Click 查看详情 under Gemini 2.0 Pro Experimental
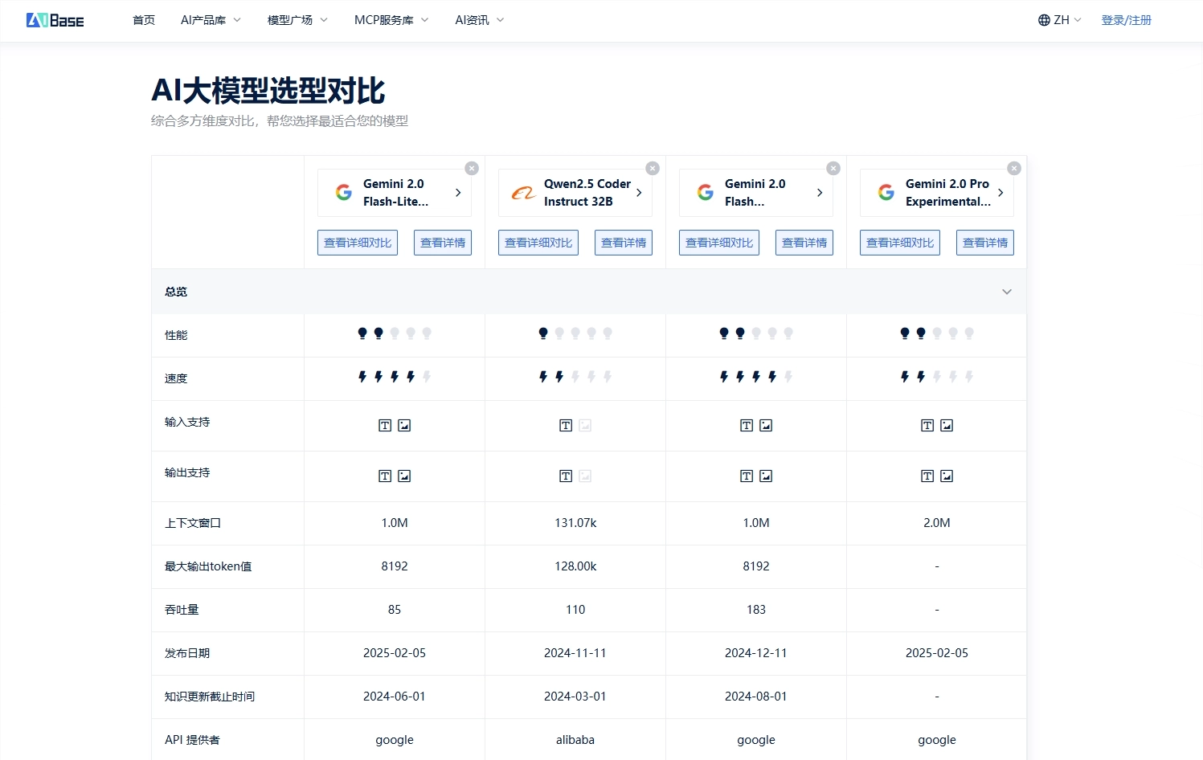1203x760 pixels. pyautogui.click(x=985, y=243)
